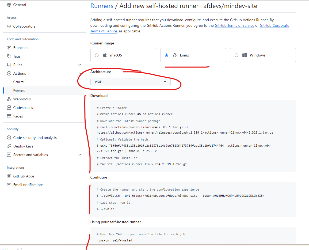Click the Runner image label

coord(102,43)
